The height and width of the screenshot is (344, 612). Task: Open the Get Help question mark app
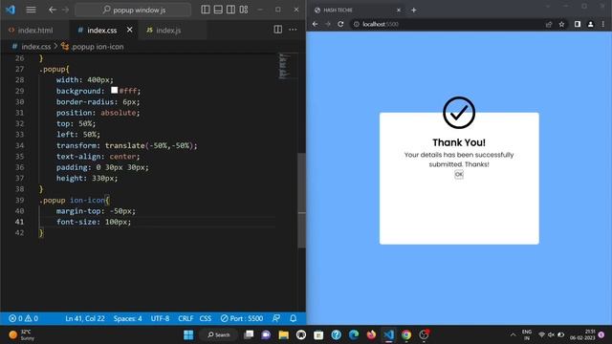click(336, 334)
